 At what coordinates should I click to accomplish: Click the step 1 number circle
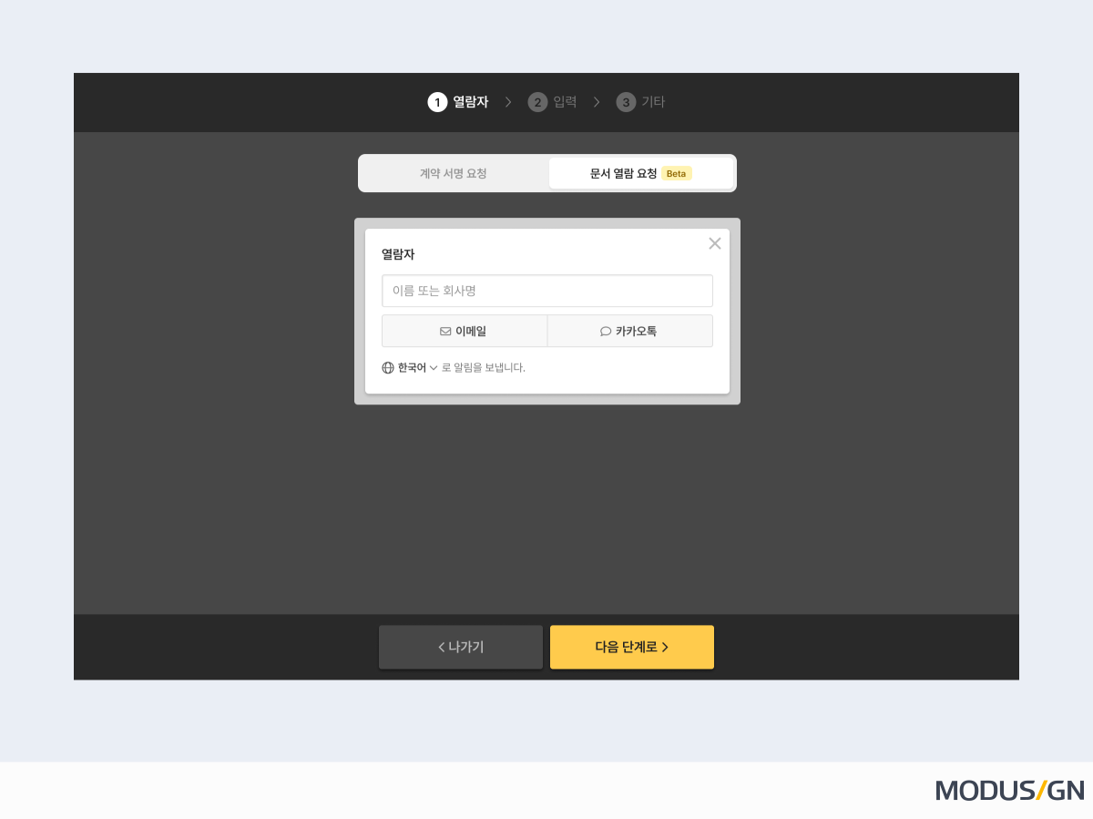pyautogui.click(x=437, y=102)
